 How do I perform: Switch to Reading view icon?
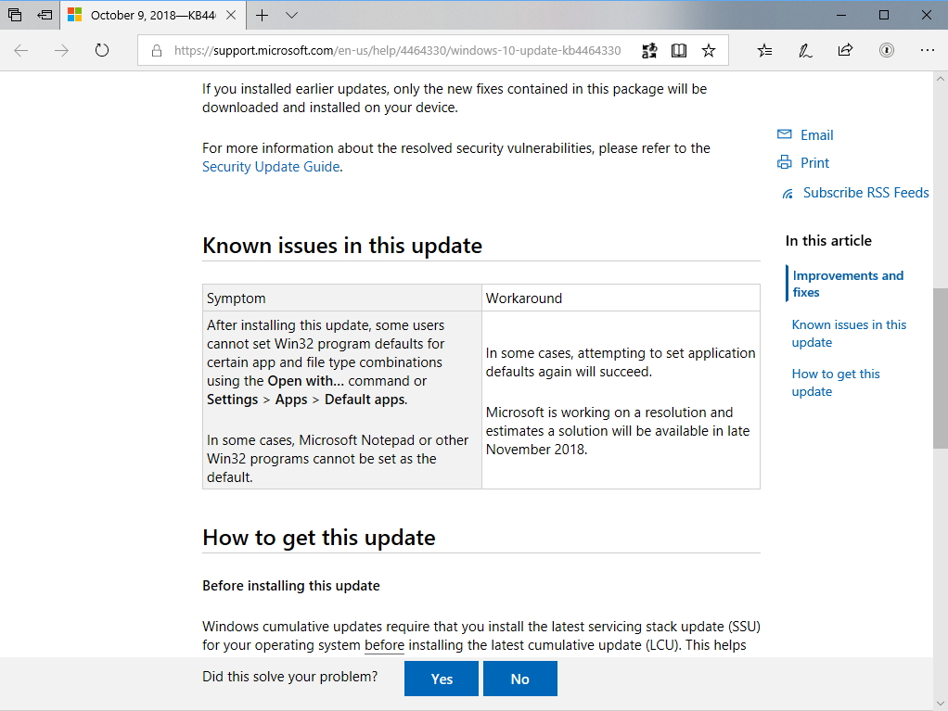[x=679, y=51]
